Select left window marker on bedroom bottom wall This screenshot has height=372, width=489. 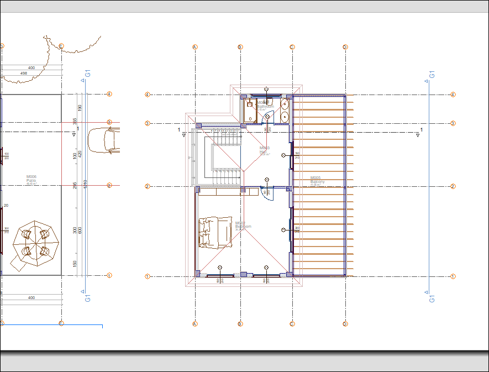click(220, 268)
